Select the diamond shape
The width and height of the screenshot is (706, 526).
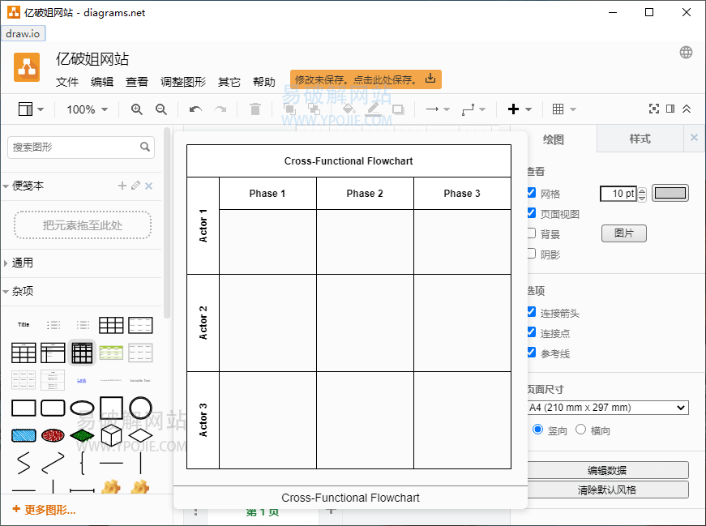140,435
